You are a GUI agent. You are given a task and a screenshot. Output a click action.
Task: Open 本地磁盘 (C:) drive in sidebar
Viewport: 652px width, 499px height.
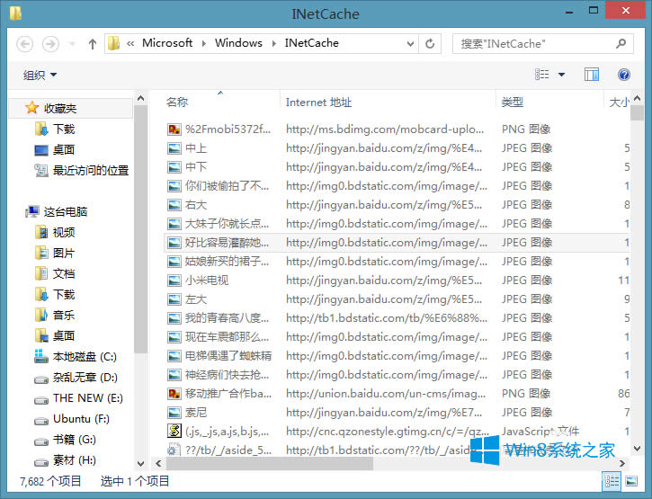tap(85, 357)
